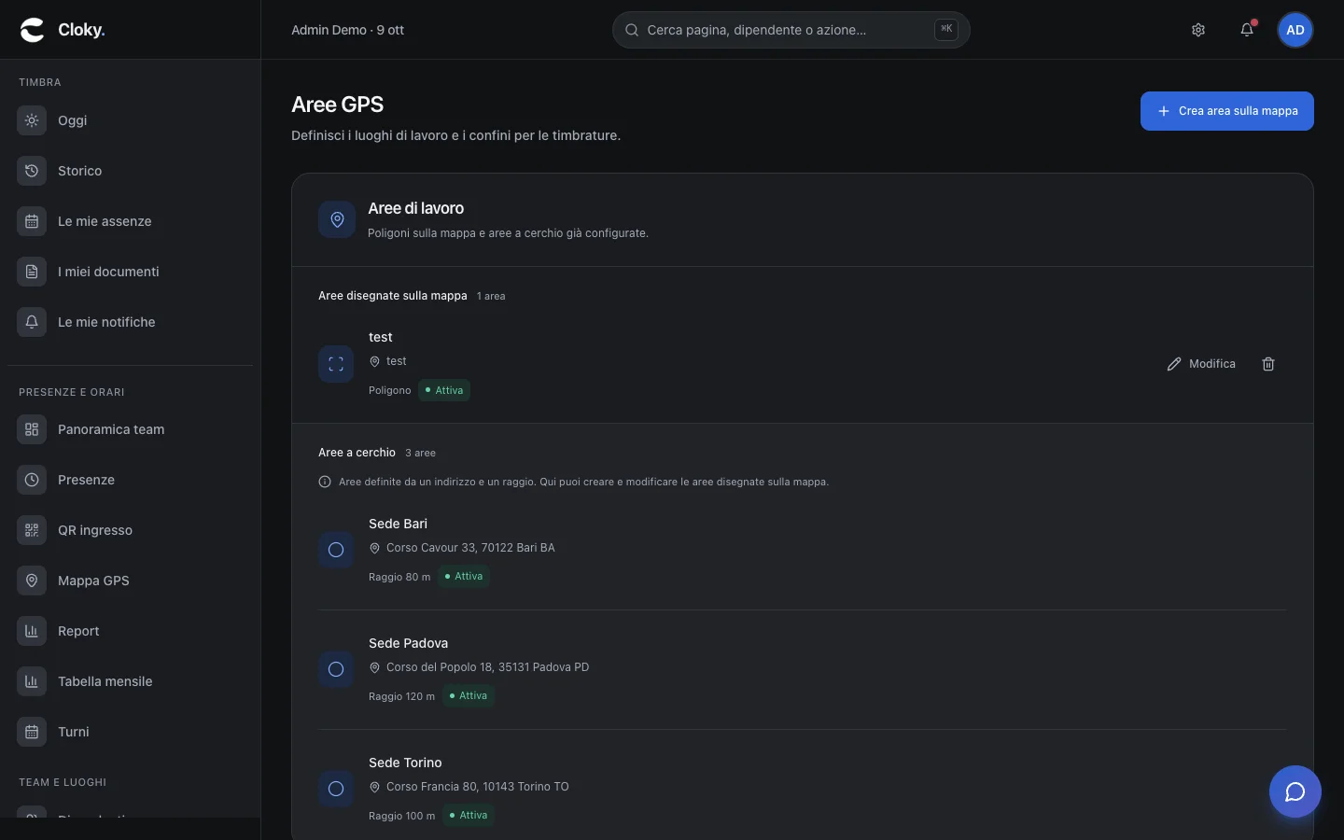The width and height of the screenshot is (1344, 840).
Task: Open Turni in the sidebar
Action: click(130, 732)
